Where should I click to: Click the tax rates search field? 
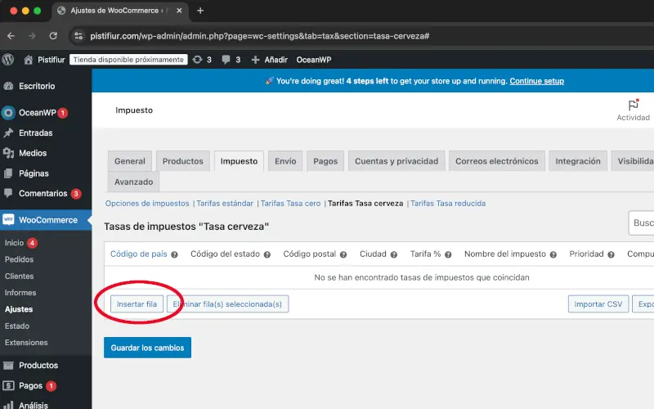coord(642,223)
